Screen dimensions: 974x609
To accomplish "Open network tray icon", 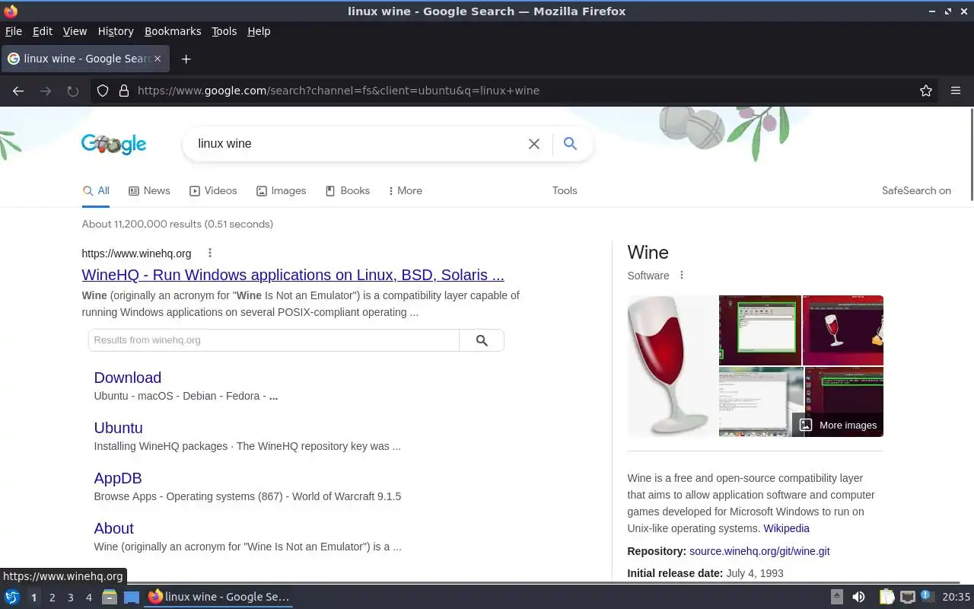I will (908, 598).
